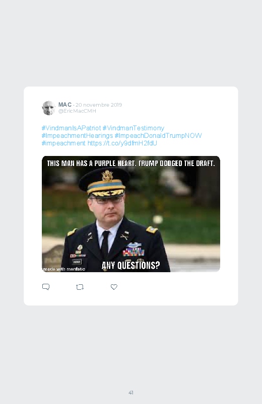Open the MAC profile avatar picture
The height and width of the screenshot is (404, 262).
(48, 108)
